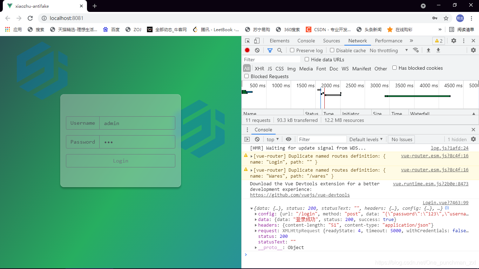This screenshot has width=479, height=269.
Task: Open the No throttling dropdown
Action: click(389, 50)
